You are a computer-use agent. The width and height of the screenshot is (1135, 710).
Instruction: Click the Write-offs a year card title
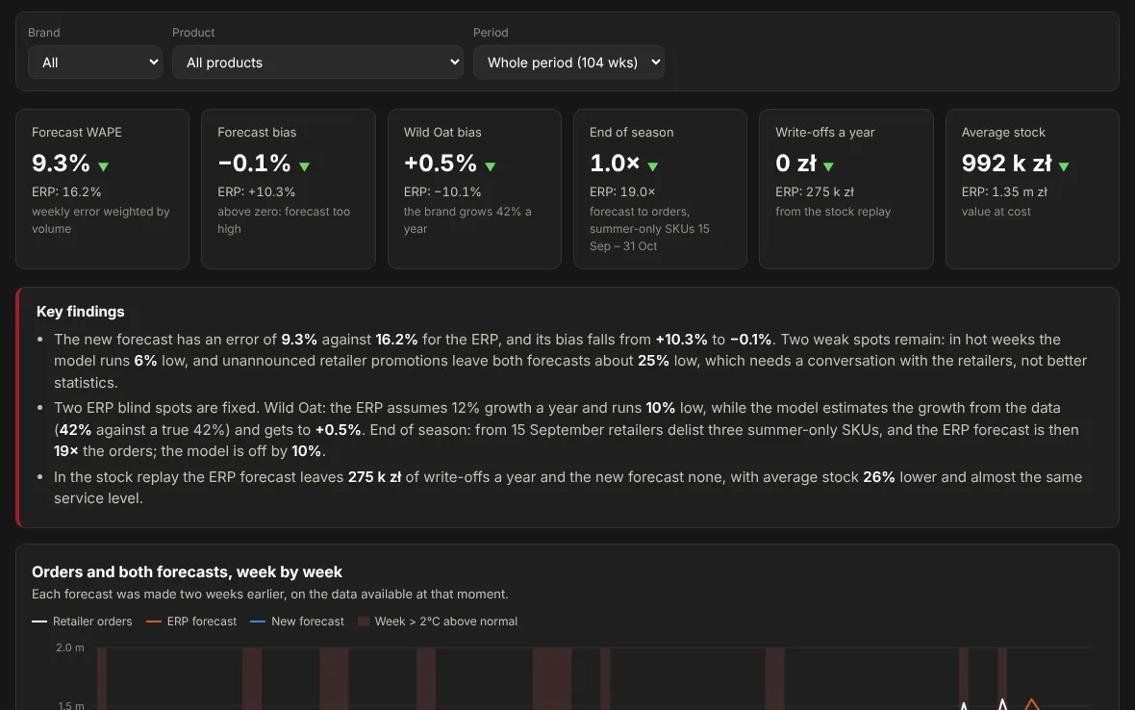tap(825, 133)
